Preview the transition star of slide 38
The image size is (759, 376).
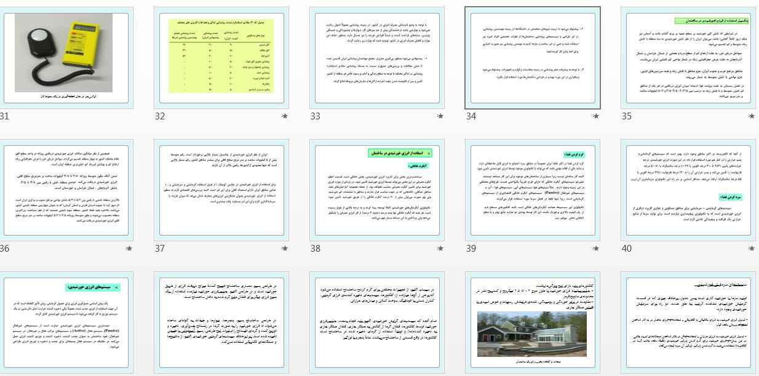pyautogui.click(x=440, y=249)
